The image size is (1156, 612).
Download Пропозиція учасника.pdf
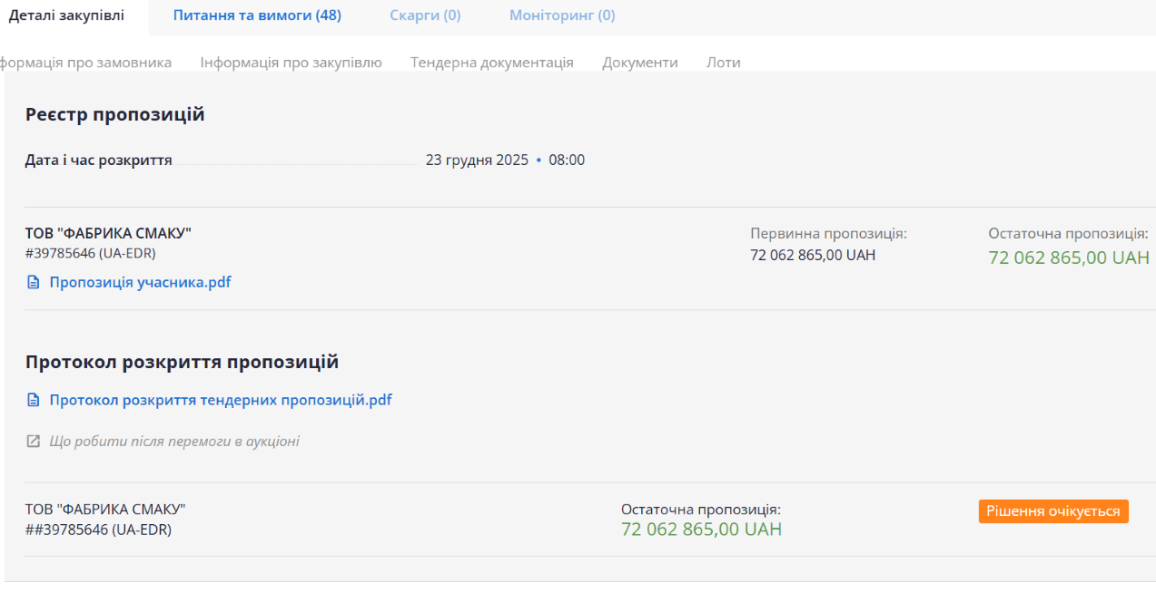pyautogui.click(x=140, y=282)
